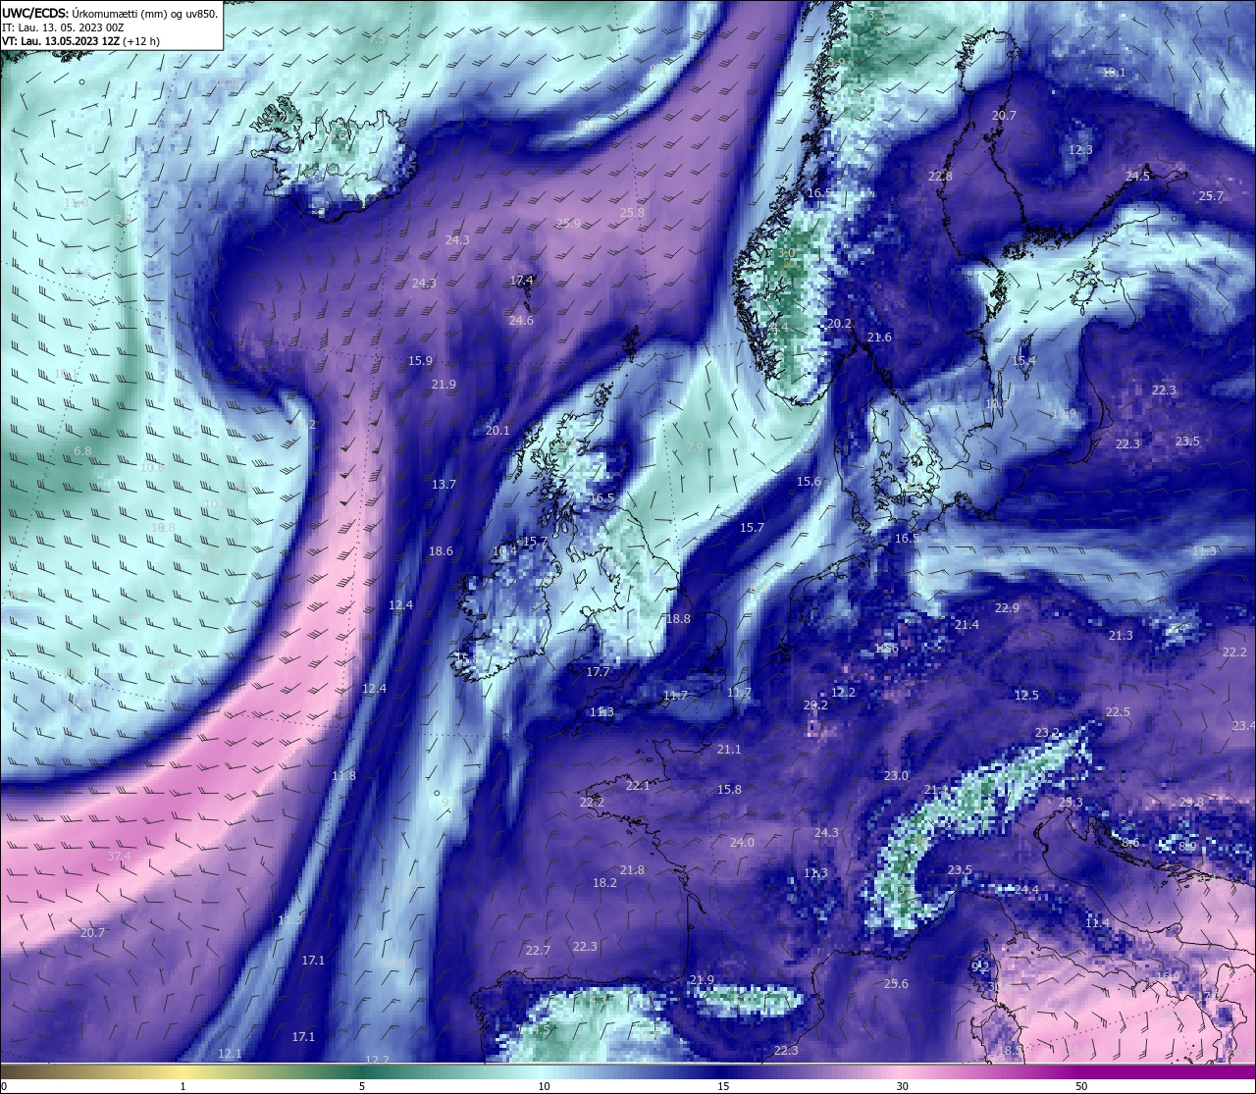Click the 20.1 value on the map
This screenshot has width=1256, height=1094.
pos(497,430)
